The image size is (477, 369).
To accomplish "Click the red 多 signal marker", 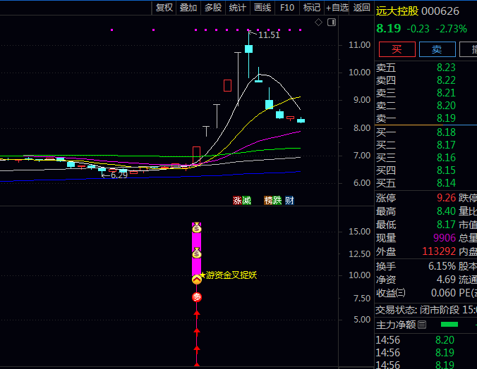I will click(x=197, y=297).
